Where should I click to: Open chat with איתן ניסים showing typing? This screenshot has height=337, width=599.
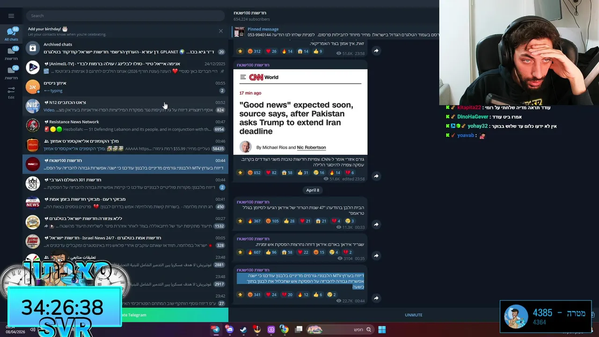(x=125, y=87)
